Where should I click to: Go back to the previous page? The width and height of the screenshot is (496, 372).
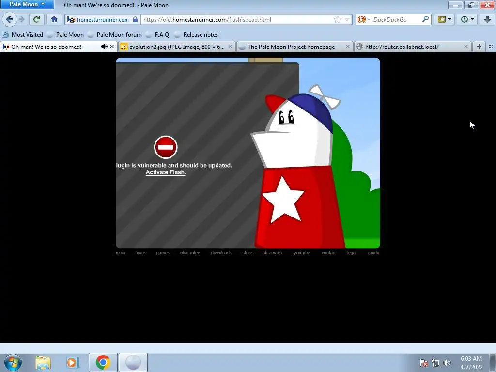point(10,19)
